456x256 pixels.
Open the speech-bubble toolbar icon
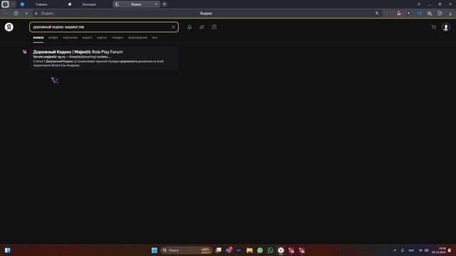(x=440, y=14)
